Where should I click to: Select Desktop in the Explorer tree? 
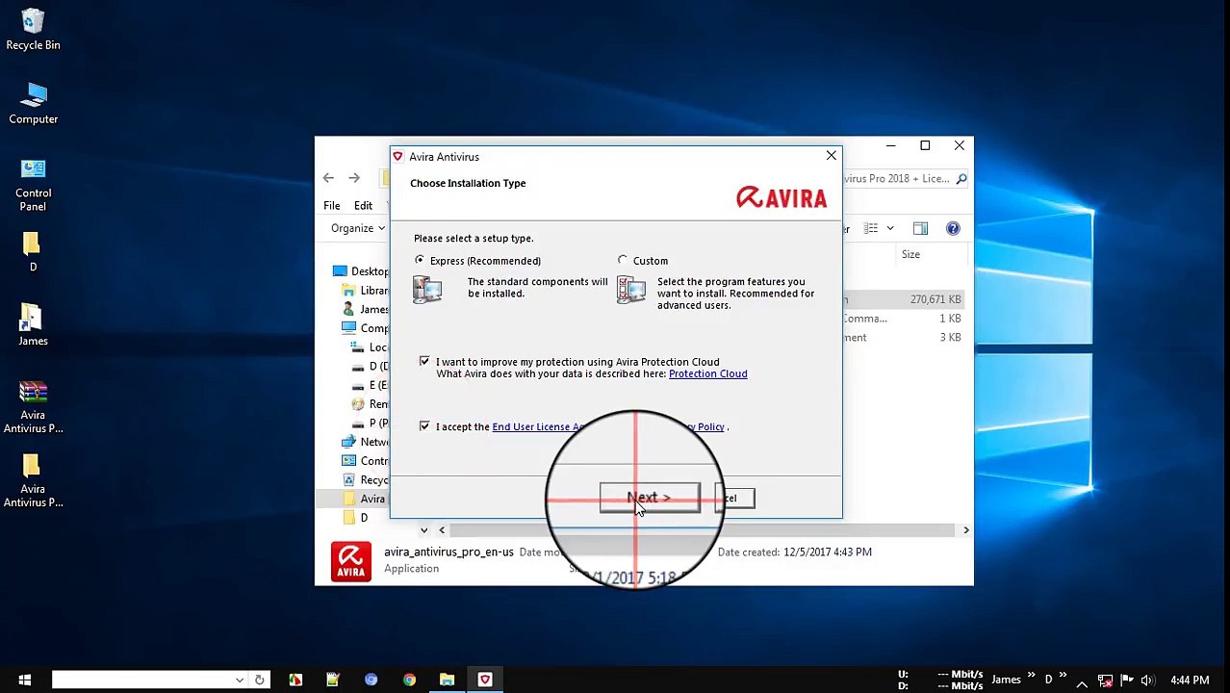[361, 271]
